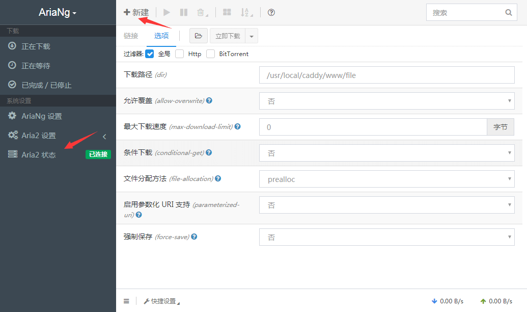Open the parameterized-uri dropdown
The image size is (527, 312).
coord(386,205)
